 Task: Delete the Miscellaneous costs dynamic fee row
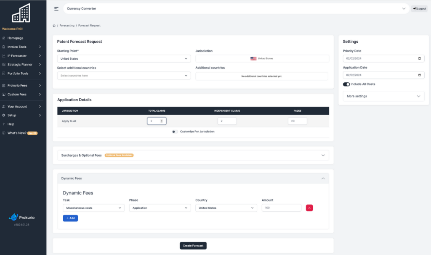(309, 208)
